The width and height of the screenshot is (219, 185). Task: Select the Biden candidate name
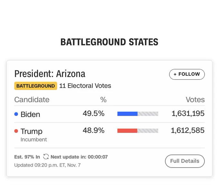30,114
